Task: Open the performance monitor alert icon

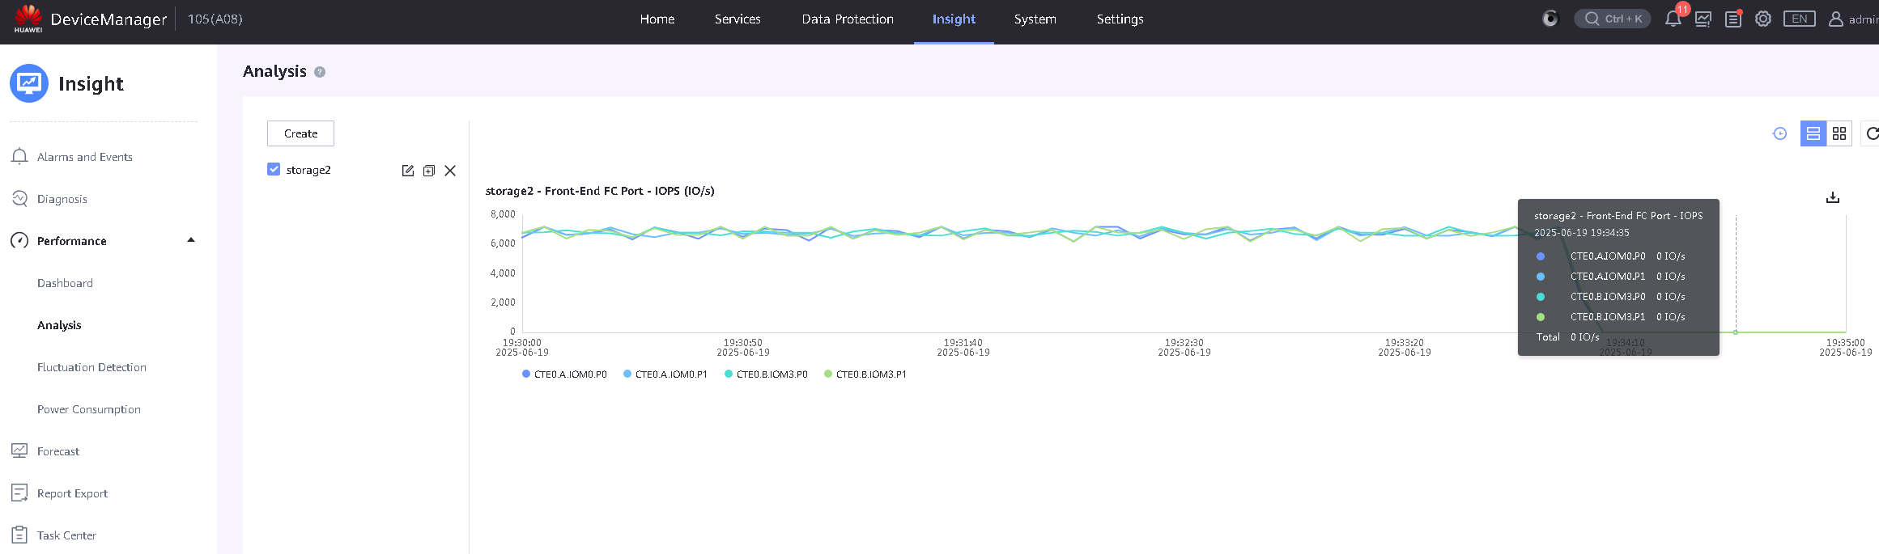Action: pyautogui.click(x=1703, y=19)
